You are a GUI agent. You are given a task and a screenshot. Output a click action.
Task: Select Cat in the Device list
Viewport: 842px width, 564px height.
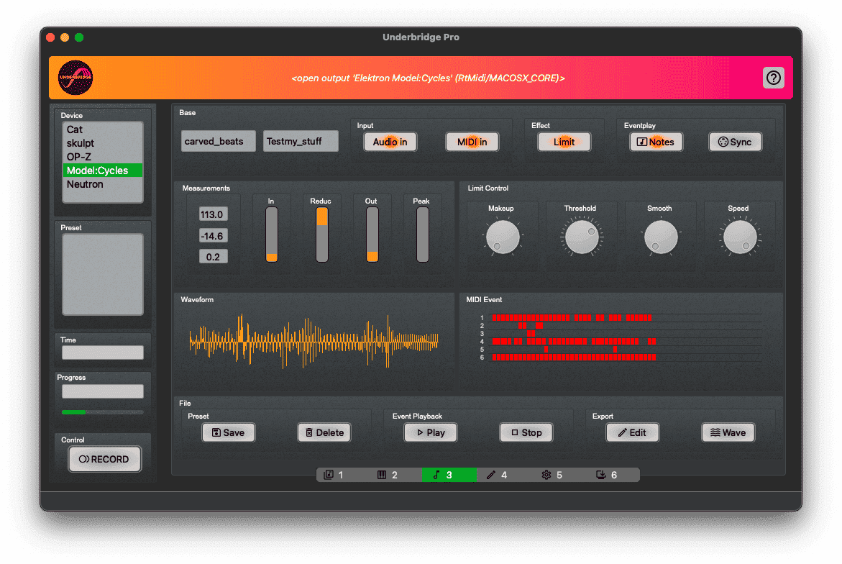(103, 129)
